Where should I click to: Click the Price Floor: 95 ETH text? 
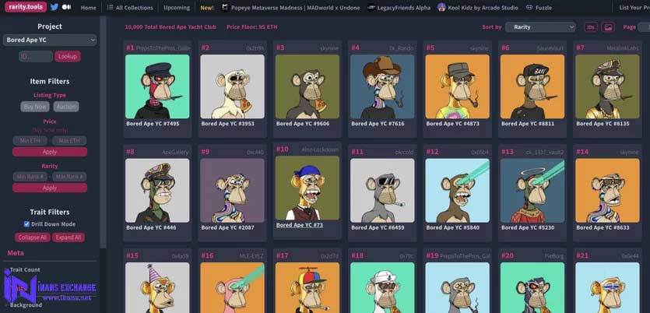252,27
